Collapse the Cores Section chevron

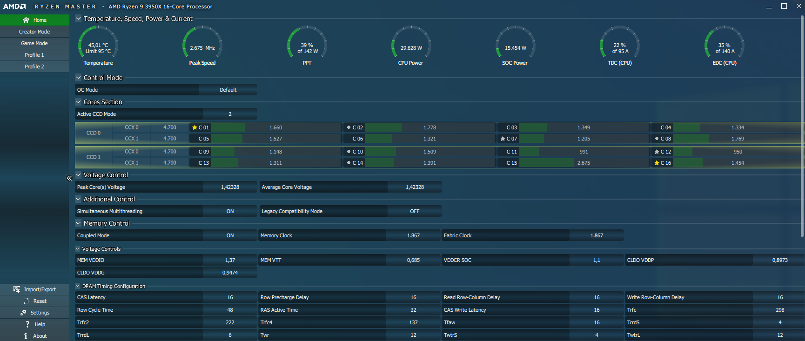[78, 102]
